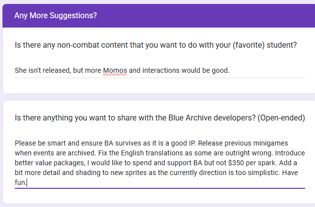Place cursor after 'fun.' at answer end
Viewport: 315px width, 207px height.
tap(27, 183)
